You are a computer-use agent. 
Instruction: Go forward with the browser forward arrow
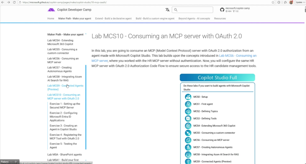tap(8, 2)
